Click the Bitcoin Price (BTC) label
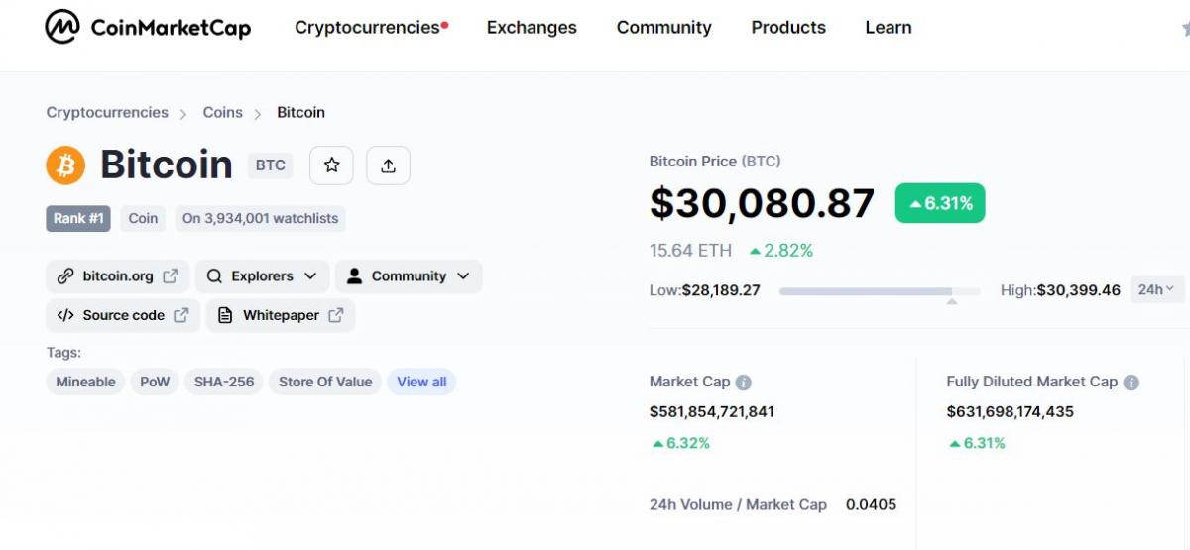The width and height of the screenshot is (1190, 550). (715, 161)
